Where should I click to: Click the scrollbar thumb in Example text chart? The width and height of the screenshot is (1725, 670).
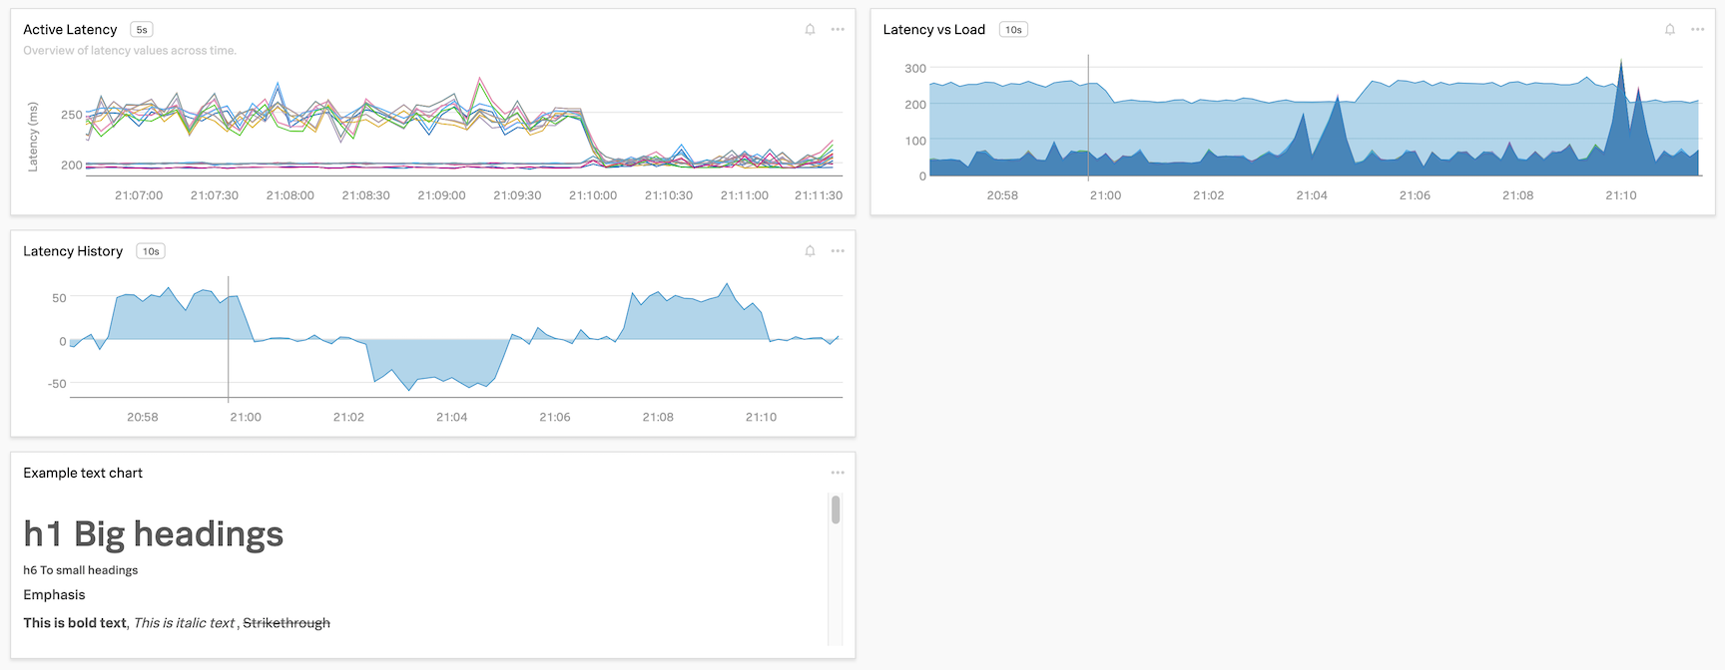pyautogui.click(x=836, y=510)
